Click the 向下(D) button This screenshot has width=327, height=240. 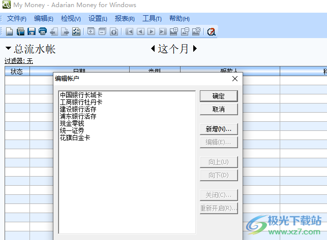[x=219, y=175]
